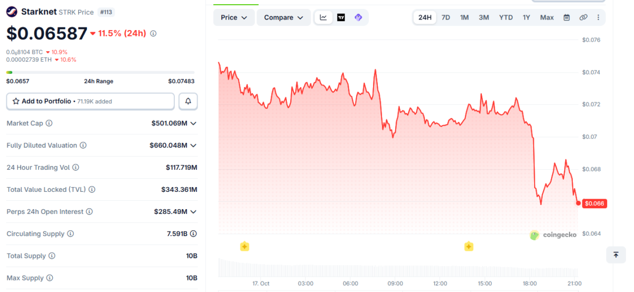Viewport: 634px width, 292px height.
Task: Select the Max time range tab
Action: tap(547, 17)
